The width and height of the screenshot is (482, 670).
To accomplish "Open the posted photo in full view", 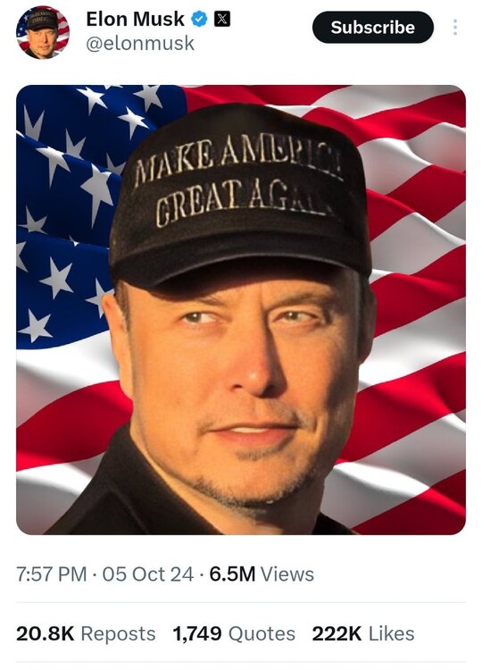I will click(x=241, y=310).
